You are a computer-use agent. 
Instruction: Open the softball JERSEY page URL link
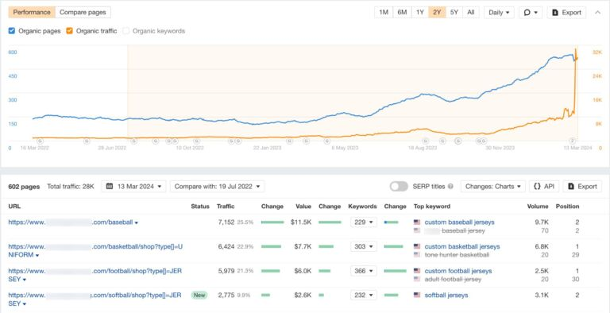coord(95,299)
